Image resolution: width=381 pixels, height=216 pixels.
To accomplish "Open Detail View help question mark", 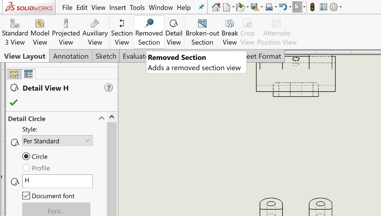I will (109, 88).
